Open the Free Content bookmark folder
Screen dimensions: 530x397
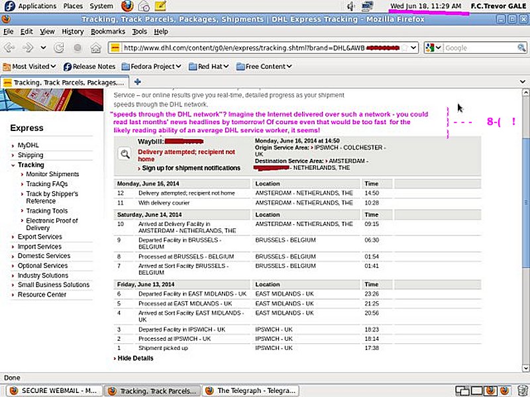click(264, 67)
